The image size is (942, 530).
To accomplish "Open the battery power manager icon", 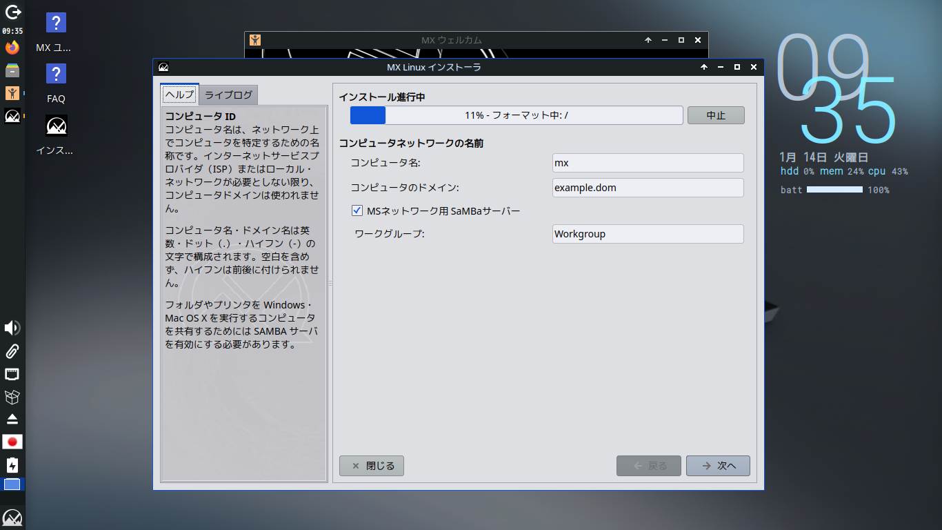I will (12, 464).
